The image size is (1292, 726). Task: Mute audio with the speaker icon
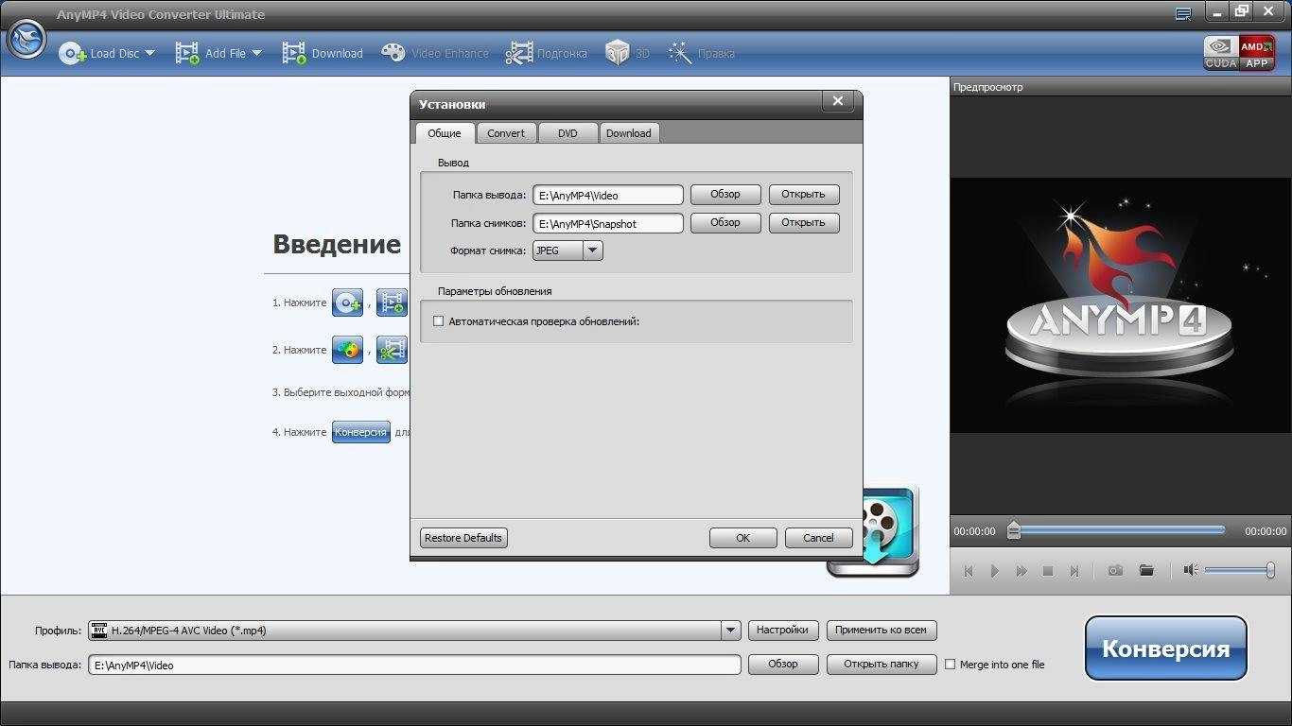pos(1191,570)
